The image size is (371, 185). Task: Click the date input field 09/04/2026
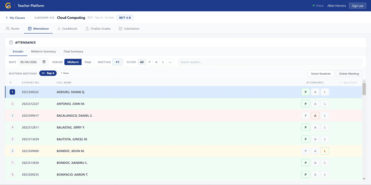click(x=33, y=62)
